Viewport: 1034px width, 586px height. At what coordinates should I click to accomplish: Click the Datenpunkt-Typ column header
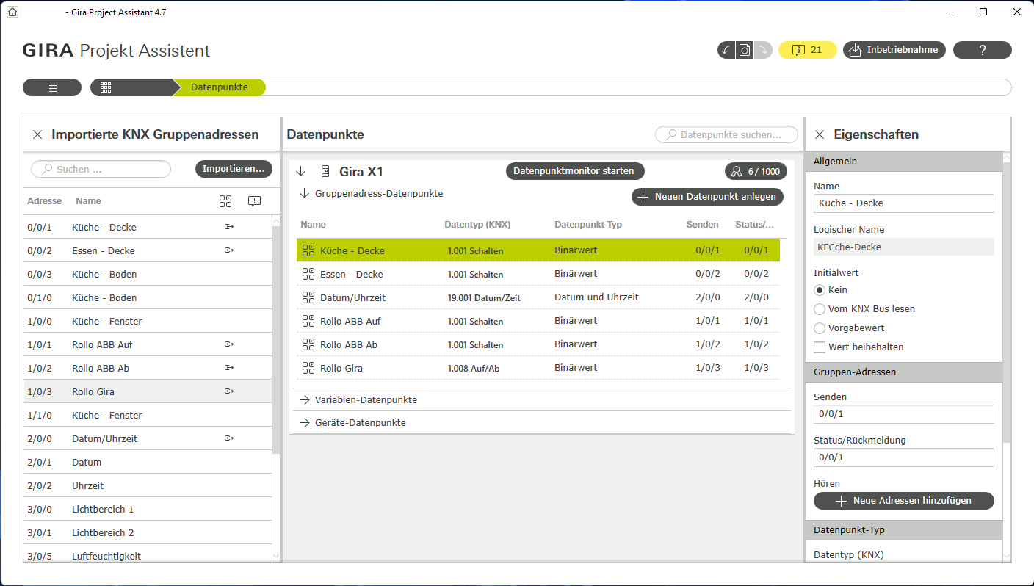click(588, 225)
